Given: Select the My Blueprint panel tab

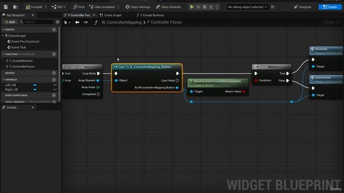Looking at the screenshot, I should click(16, 15).
